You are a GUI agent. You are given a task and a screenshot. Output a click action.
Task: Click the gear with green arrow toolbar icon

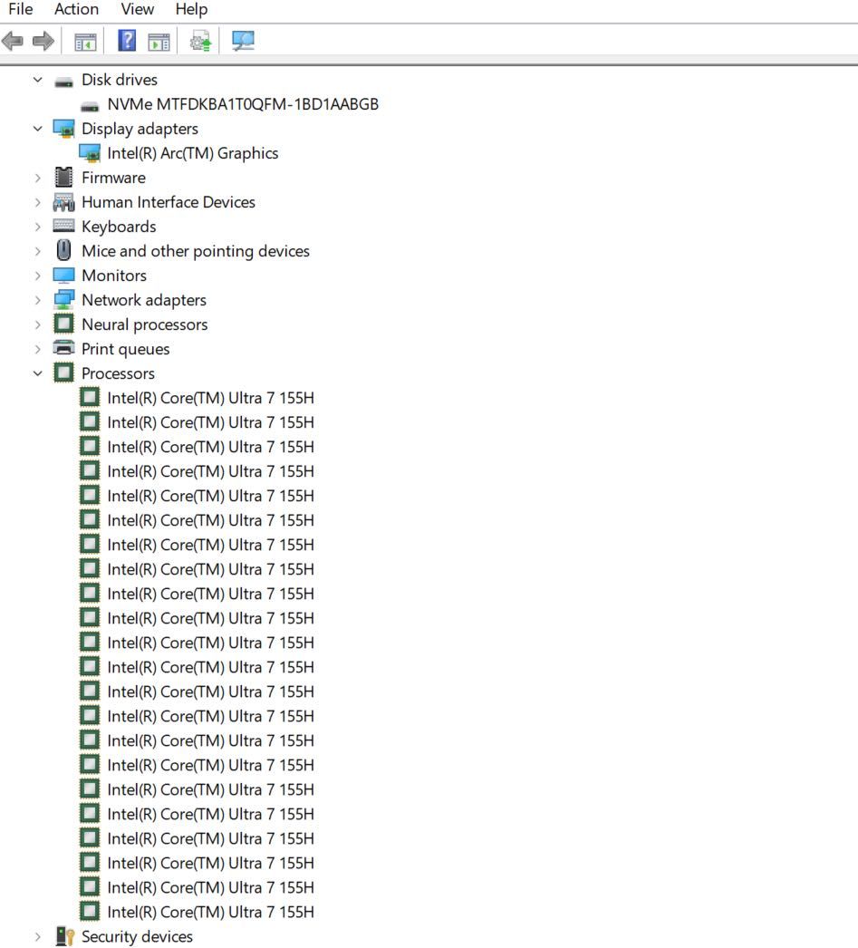(200, 41)
